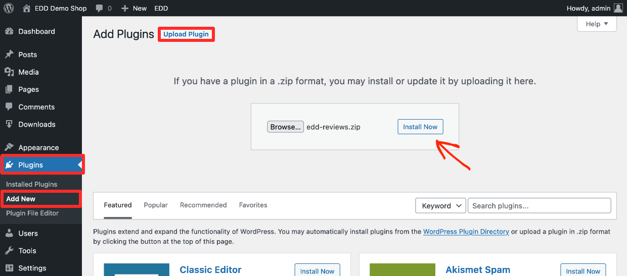Image resolution: width=627 pixels, height=276 pixels.
Task: Go to Comments in sidebar
Action: [36, 107]
